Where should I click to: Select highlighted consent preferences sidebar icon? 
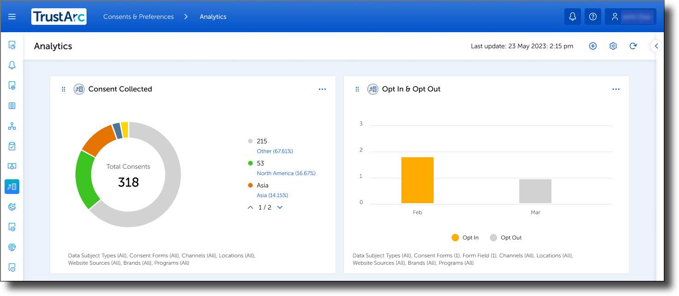[x=12, y=187]
